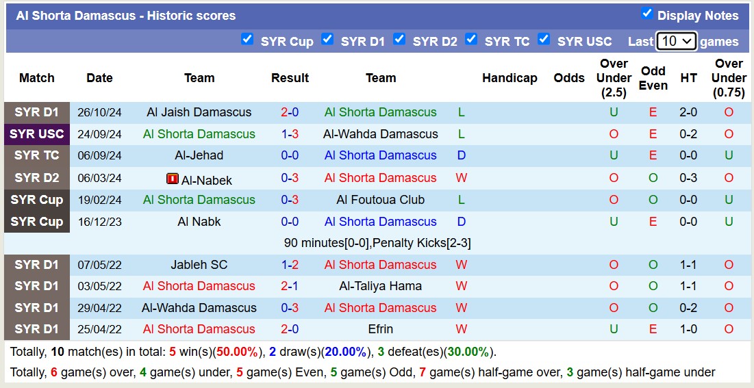Toggle the SYR D2 checkbox

coord(399,39)
